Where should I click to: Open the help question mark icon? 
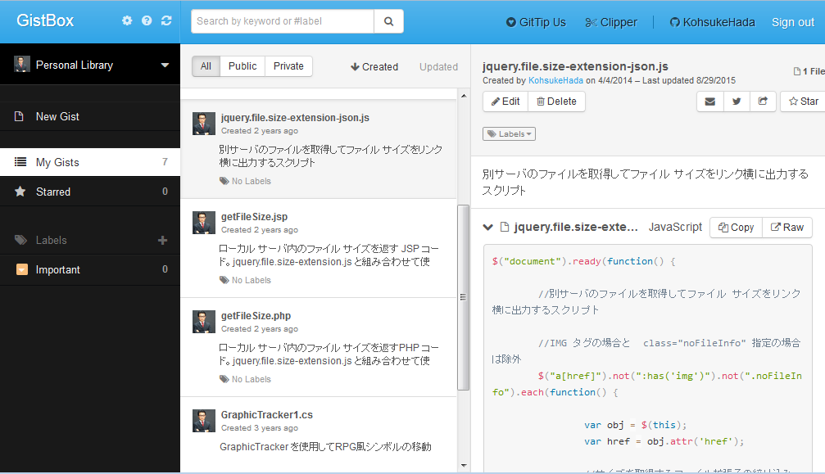[x=147, y=20]
